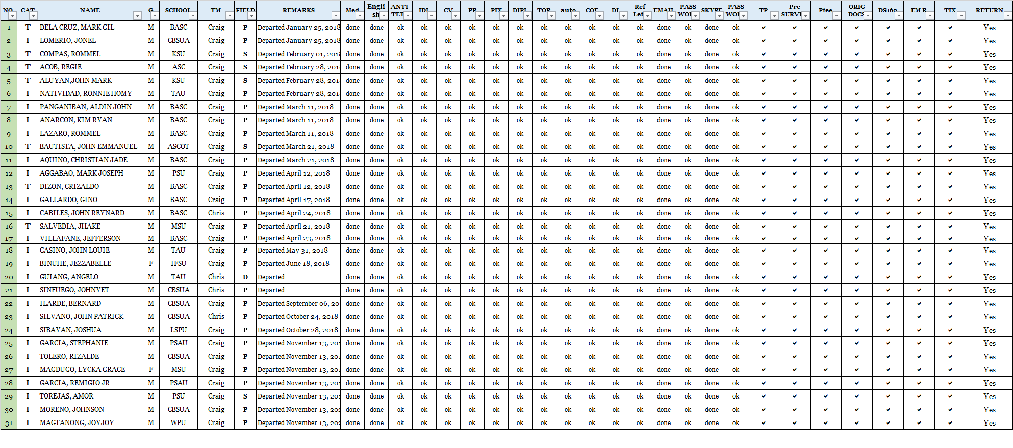Image resolution: width=1013 pixels, height=448 pixels.
Task: Click the Pfee checkmark in CASINO, JOHN LOUIE row
Action: 826,251
